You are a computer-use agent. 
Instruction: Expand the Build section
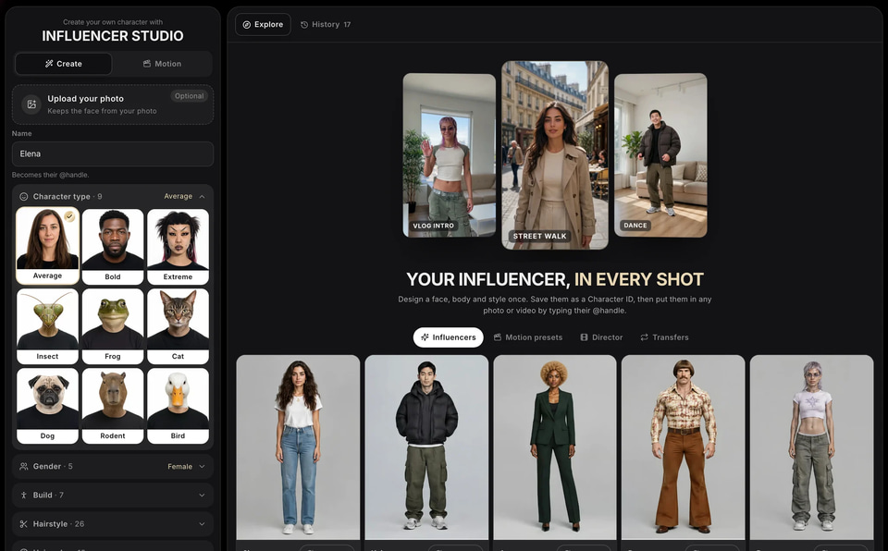pos(113,495)
